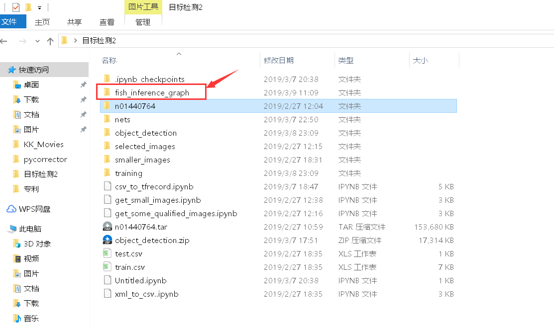Click the n01440764.tar archive icon

108,227
